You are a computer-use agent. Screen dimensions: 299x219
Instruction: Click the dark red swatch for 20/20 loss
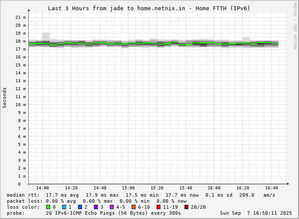[x=186, y=207]
